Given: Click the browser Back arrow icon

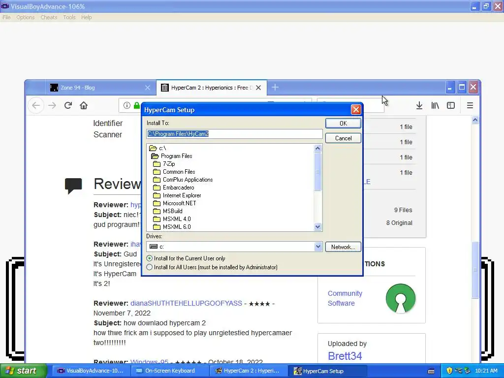Looking at the screenshot, I should pos(36,105).
